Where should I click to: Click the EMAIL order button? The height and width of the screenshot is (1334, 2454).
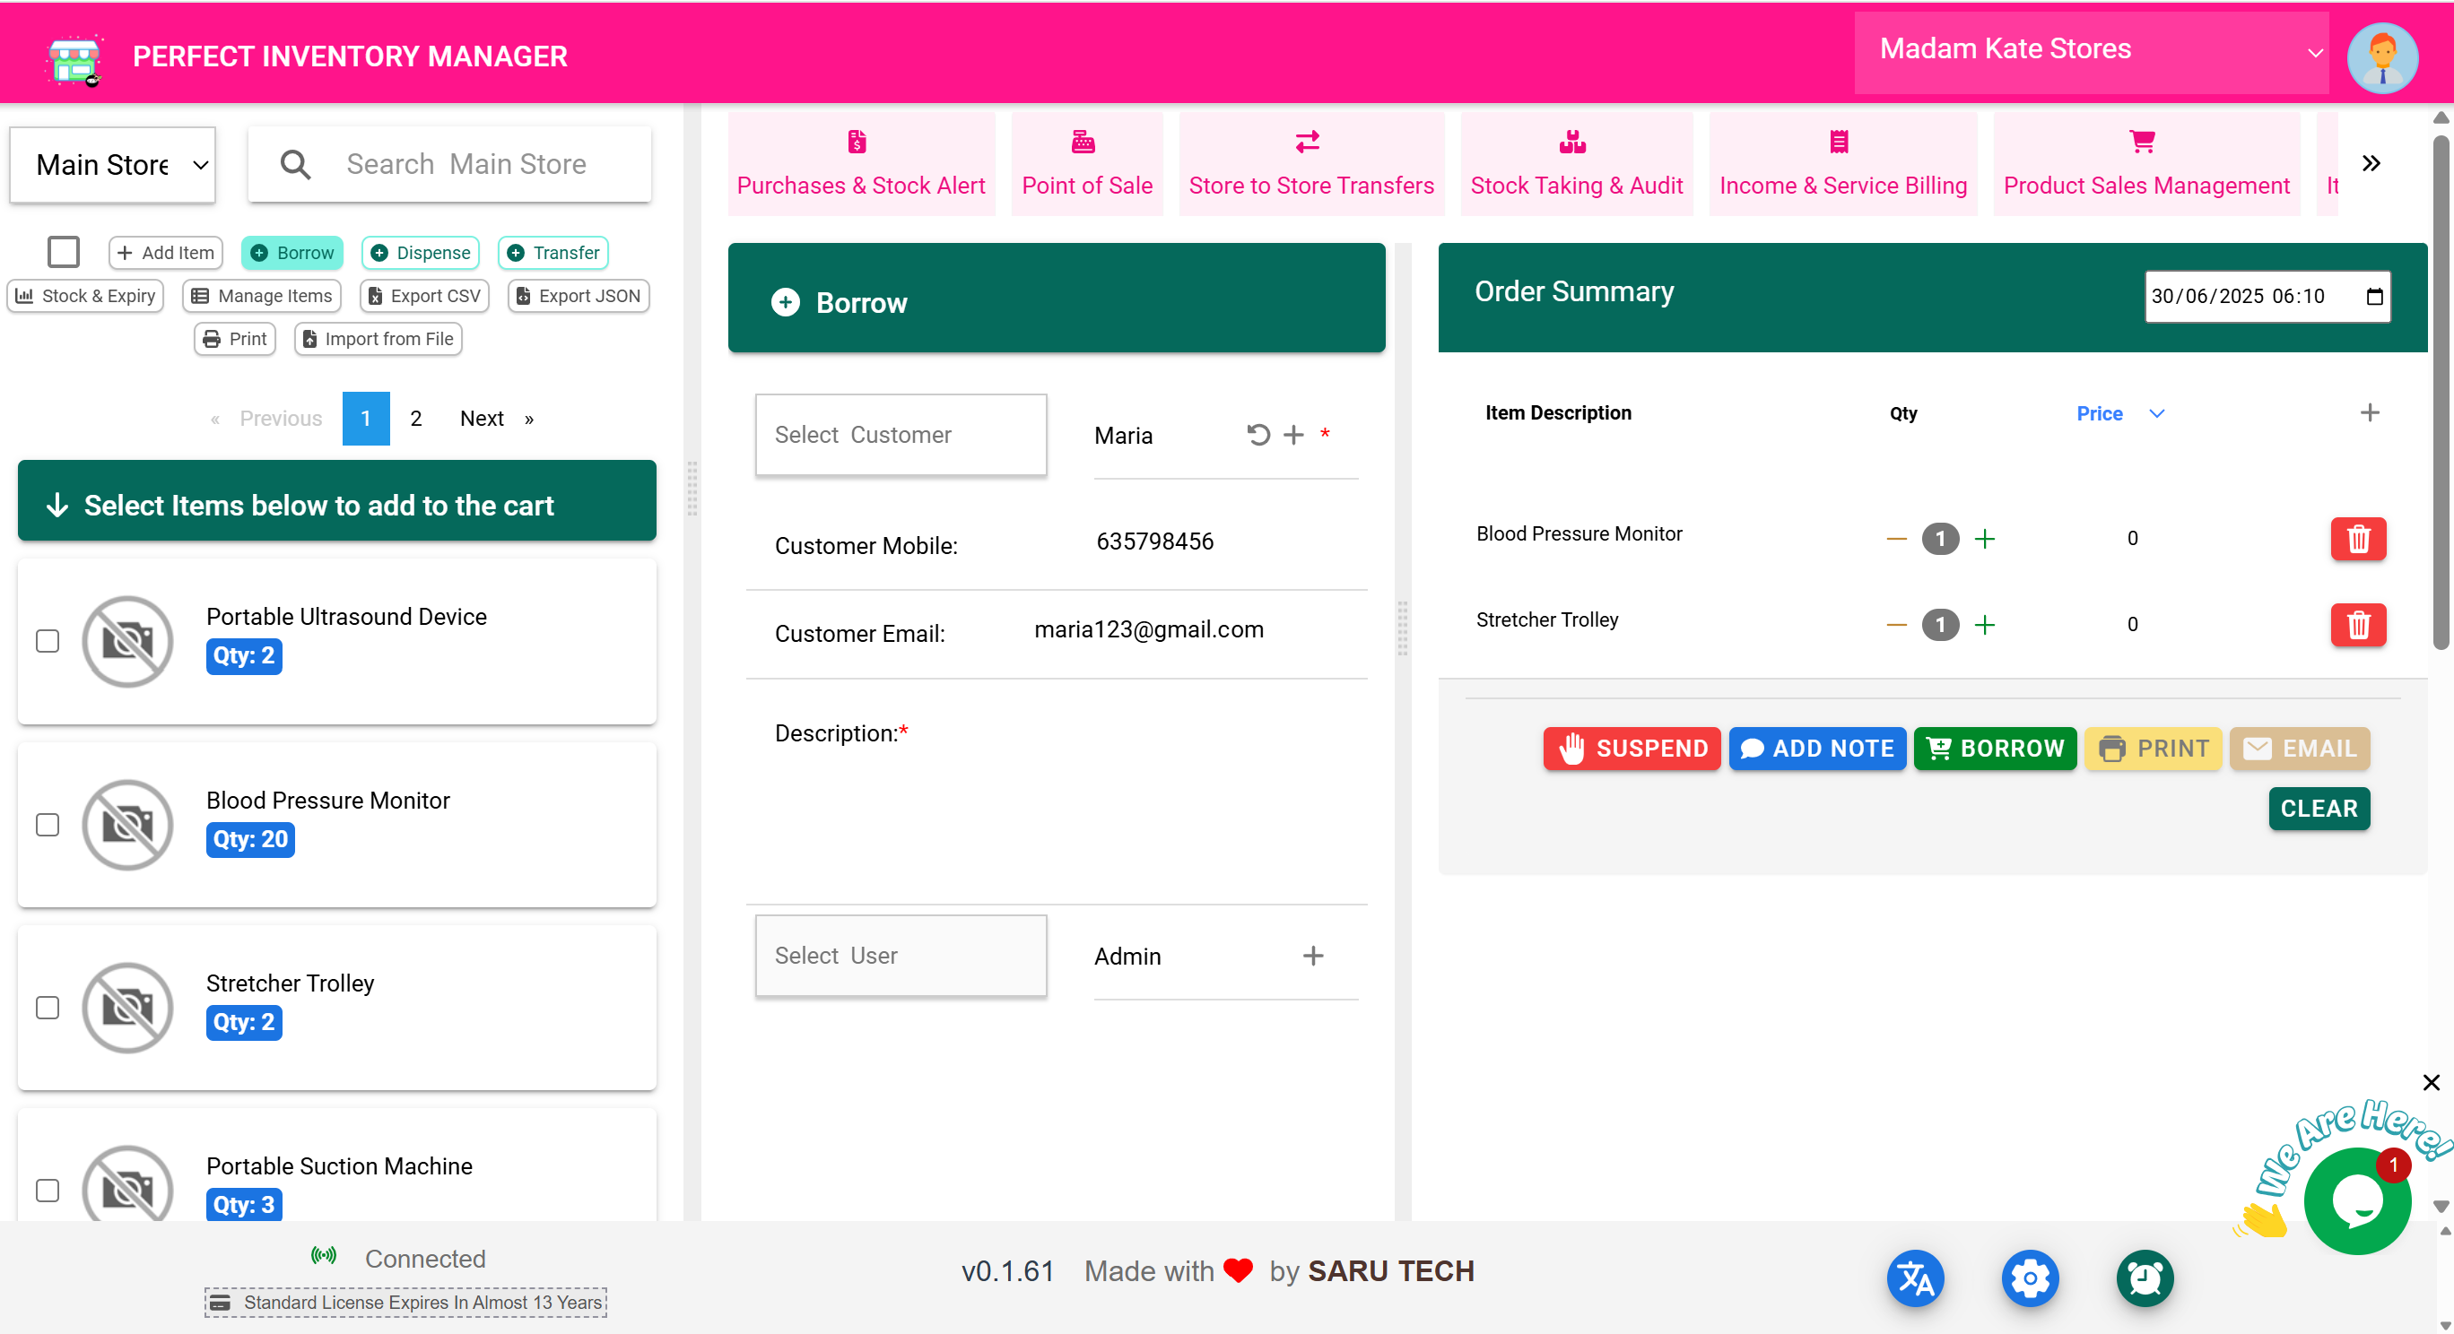[x=2300, y=749]
